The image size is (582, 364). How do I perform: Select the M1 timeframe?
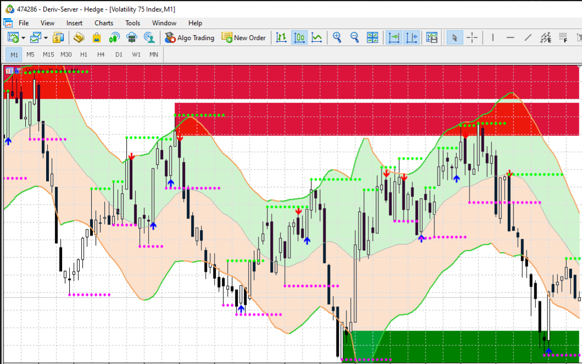14,54
